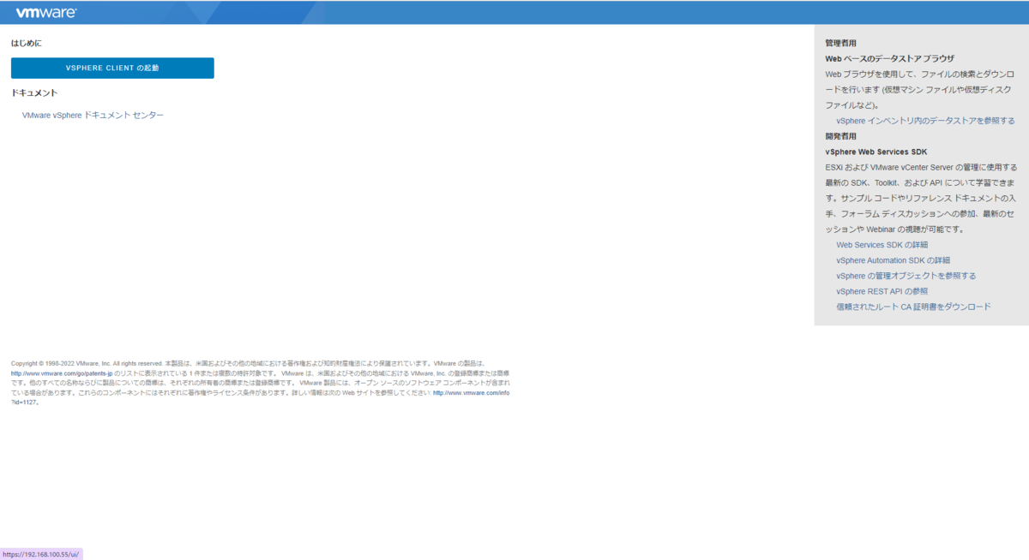Open vSphere Automation SDK の詳細 link
Viewport: 1029px width, 560px height.
click(893, 260)
